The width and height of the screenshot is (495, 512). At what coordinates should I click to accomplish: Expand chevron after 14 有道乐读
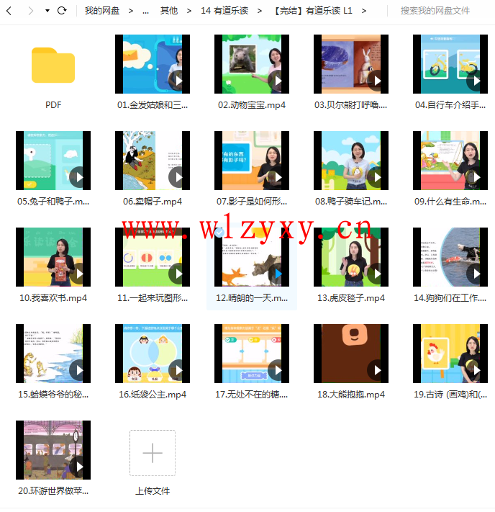pyautogui.click(x=260, y=11)
